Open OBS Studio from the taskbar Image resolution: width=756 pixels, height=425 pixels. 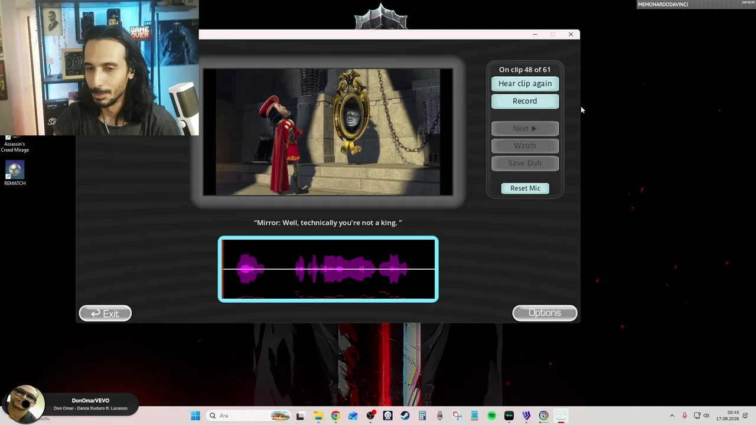point(370,416)
